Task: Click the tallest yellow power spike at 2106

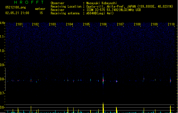Action: click(x=103, y=108)
